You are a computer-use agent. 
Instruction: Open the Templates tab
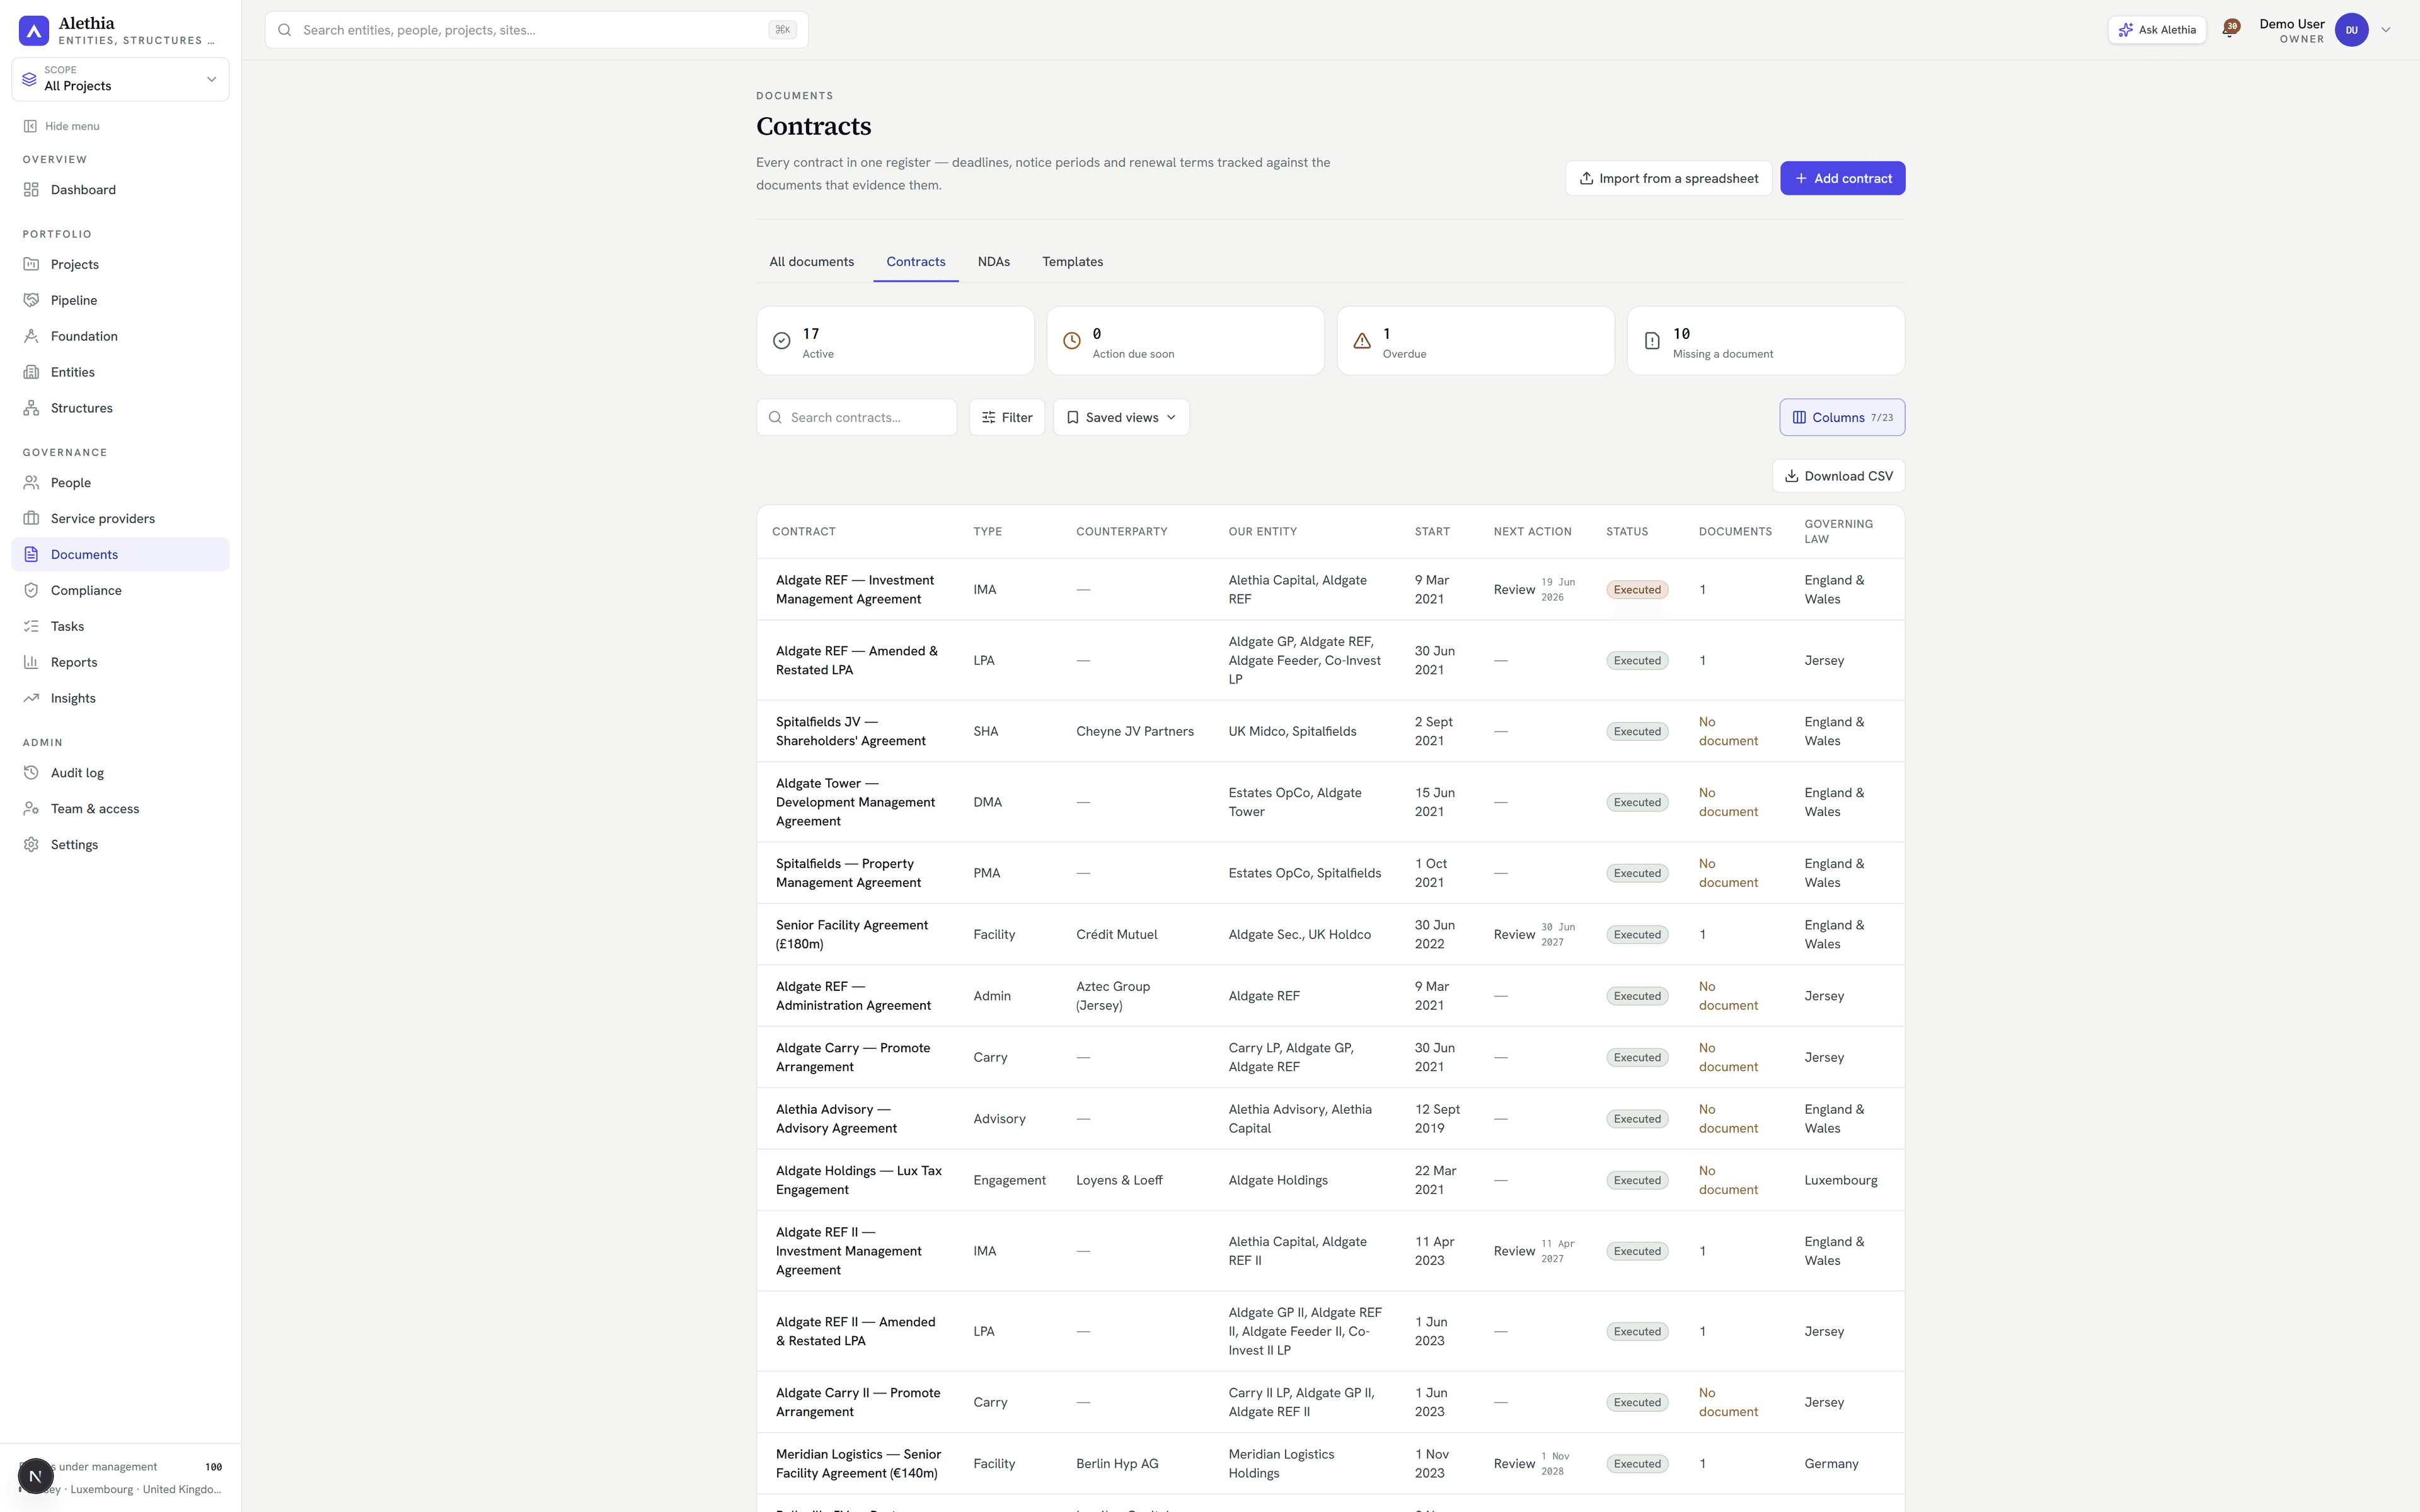(1072, 262)
